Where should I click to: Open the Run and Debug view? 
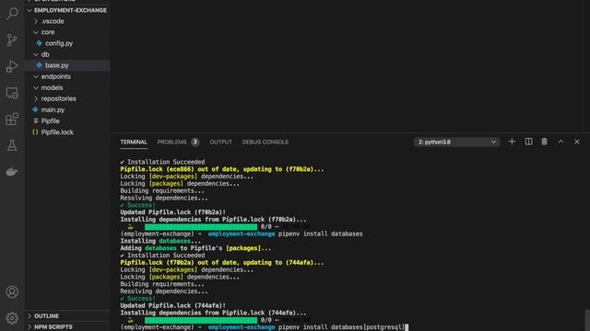coord(12,66)
